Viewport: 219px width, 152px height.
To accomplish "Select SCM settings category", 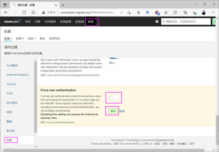I will (9, 93).
